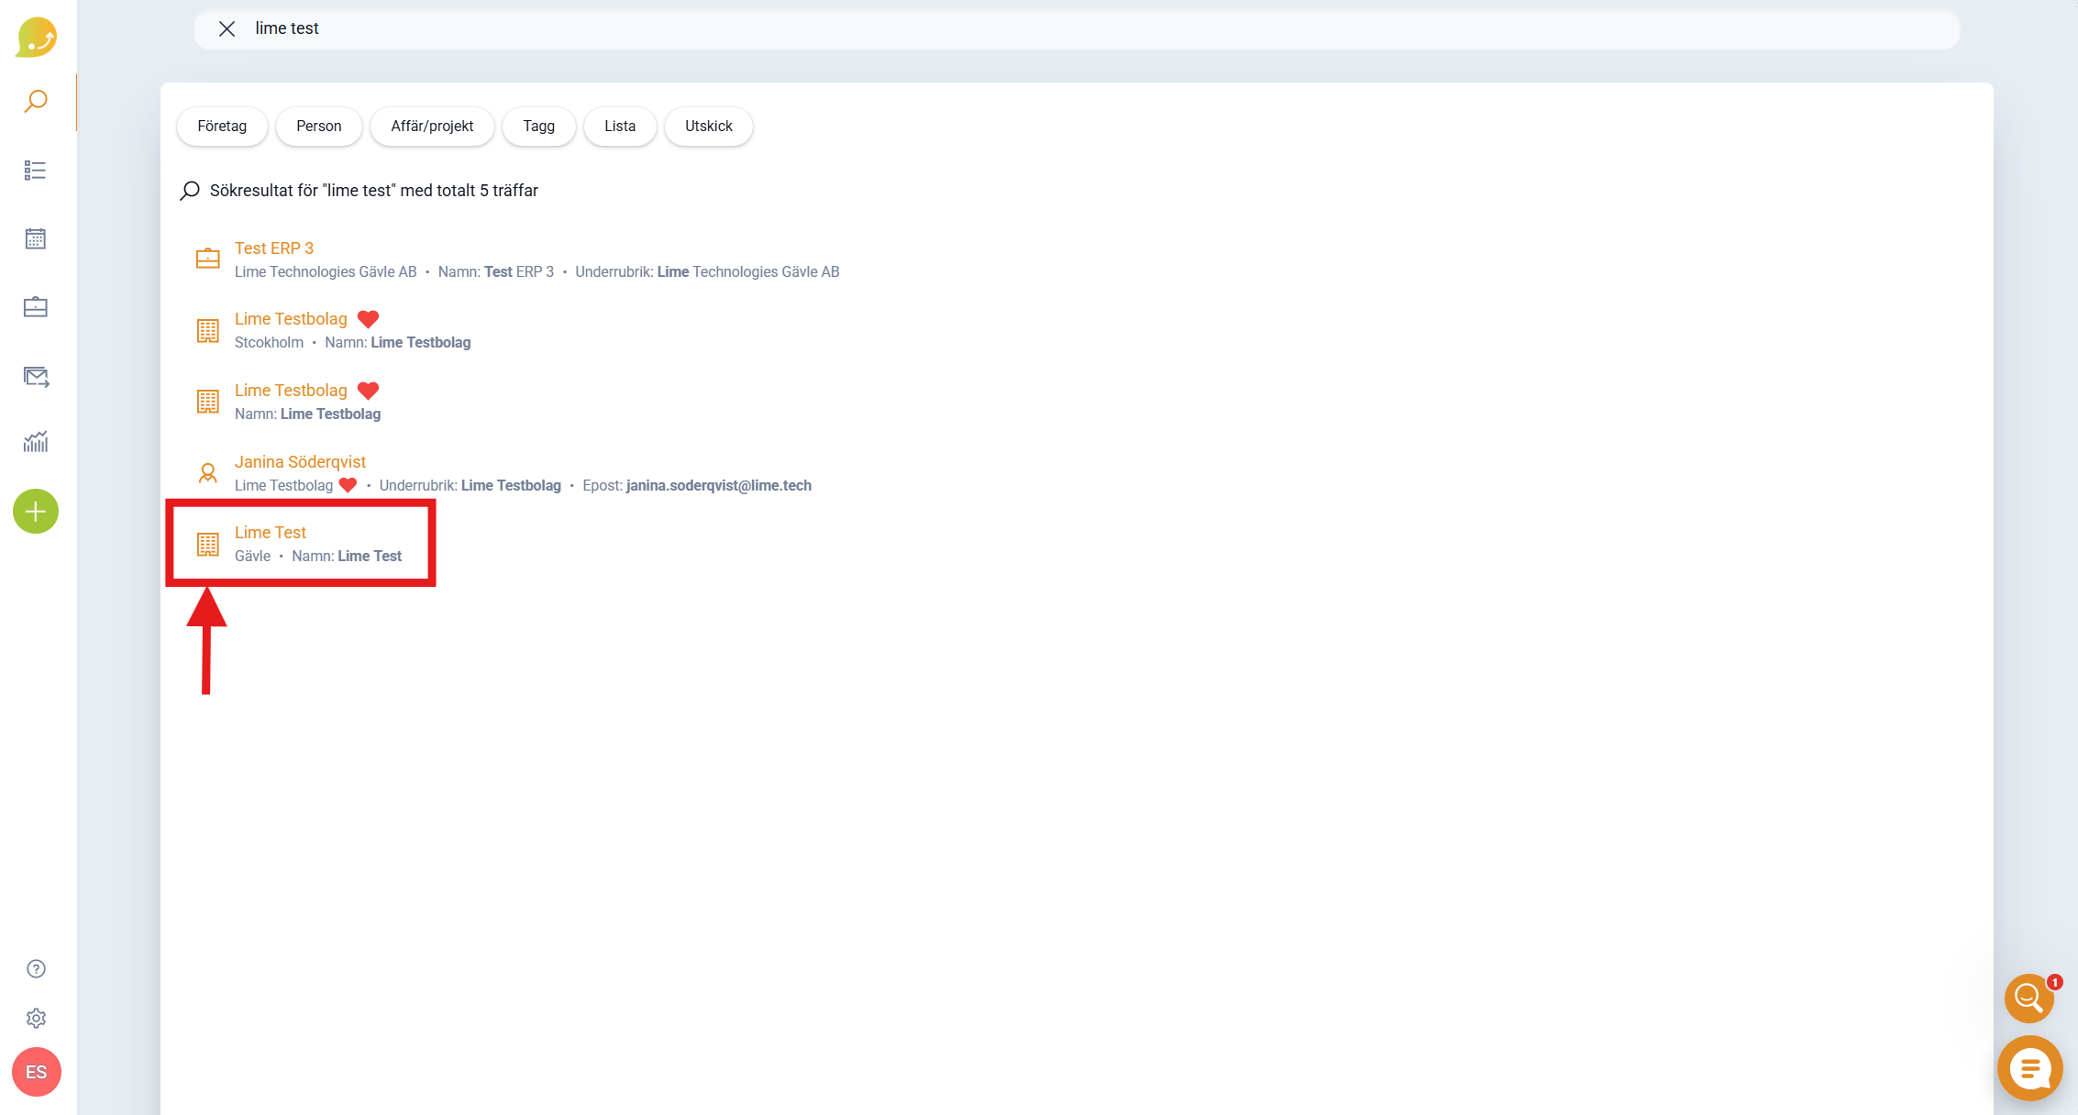Open the help question mark icon
The width and height of the screenshot is (2078, 1115).
(36, 969)
